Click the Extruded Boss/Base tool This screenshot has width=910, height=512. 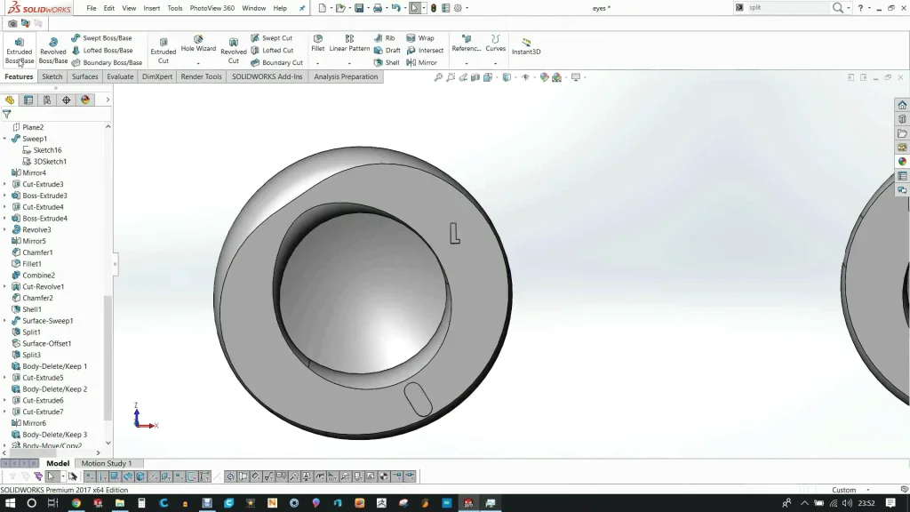click(19, 48)
